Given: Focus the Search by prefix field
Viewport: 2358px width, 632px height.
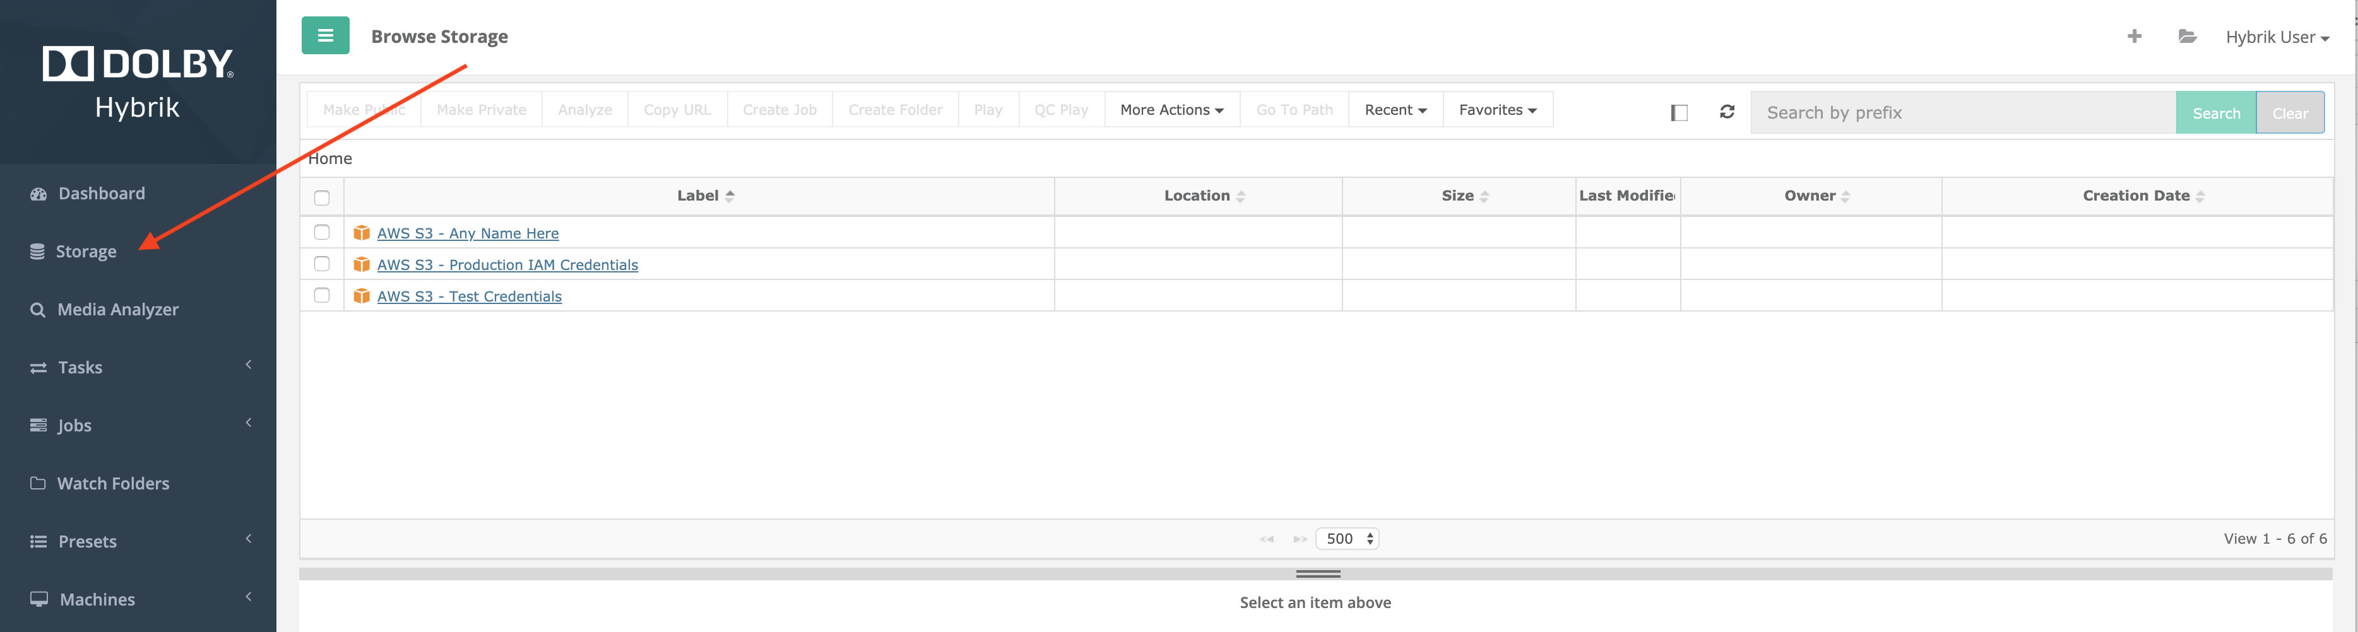Looking at the screenshot, I should pyautogui.click(x=1964, y=112).
